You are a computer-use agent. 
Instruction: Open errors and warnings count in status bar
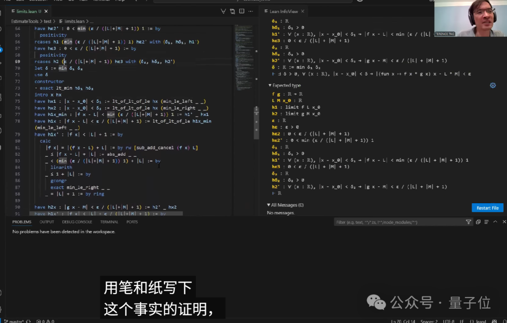45,321
